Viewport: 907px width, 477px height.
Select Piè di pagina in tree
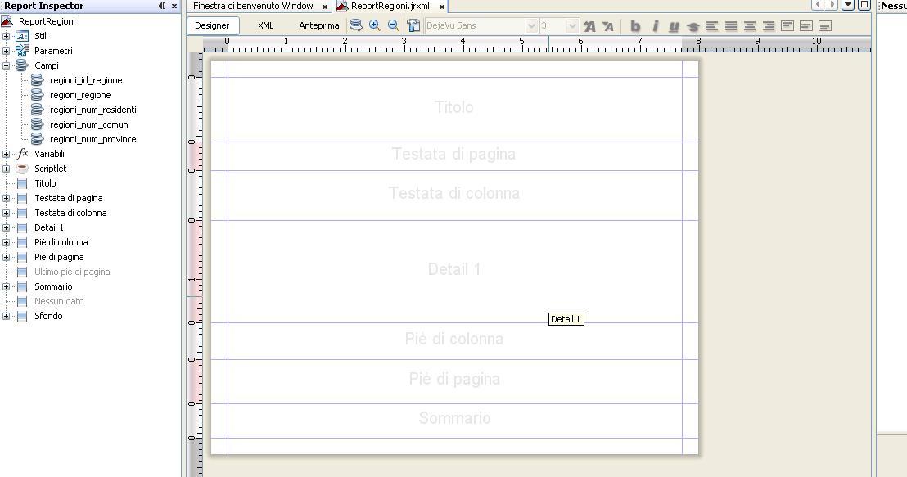pyautogui.click(x=59, y=257)
